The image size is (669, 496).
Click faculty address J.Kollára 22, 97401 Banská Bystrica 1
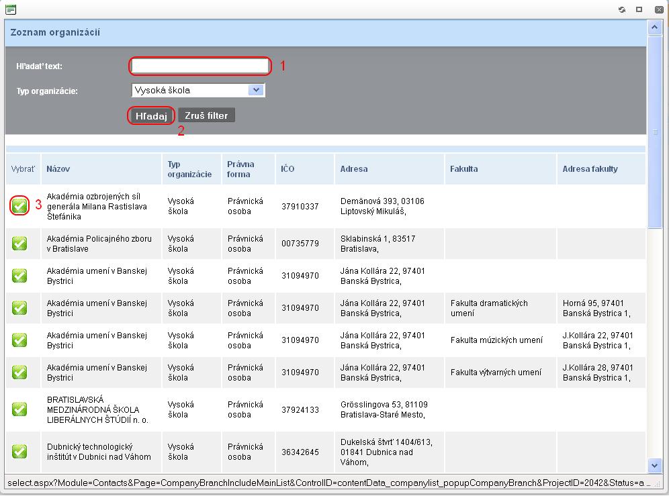point(598,340)
